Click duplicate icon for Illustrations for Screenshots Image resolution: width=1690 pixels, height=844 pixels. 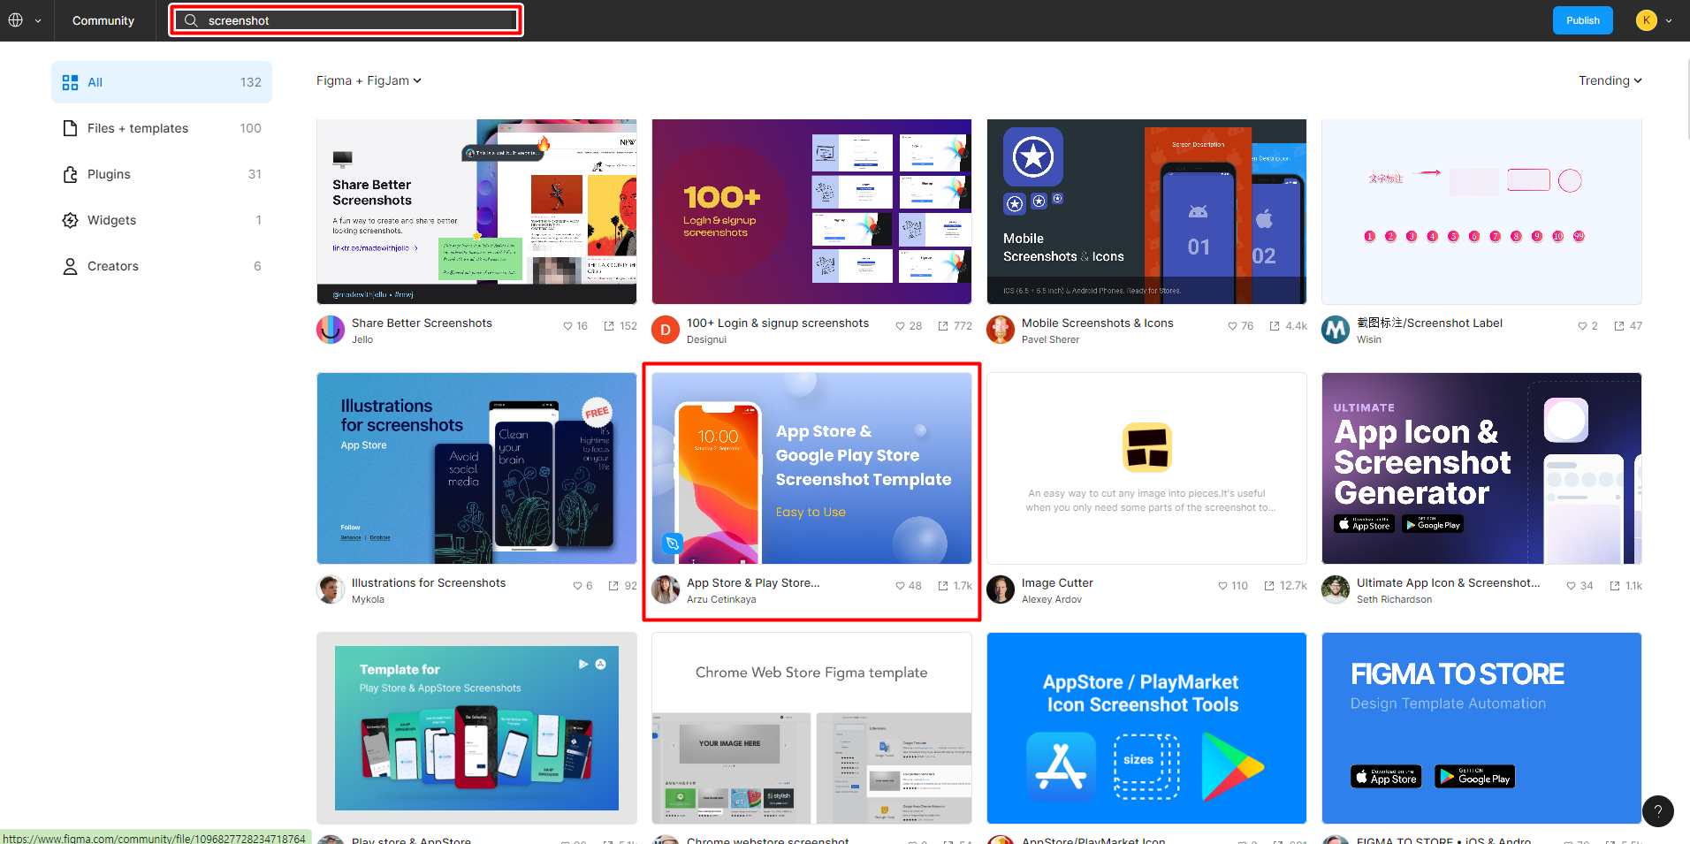613,586
